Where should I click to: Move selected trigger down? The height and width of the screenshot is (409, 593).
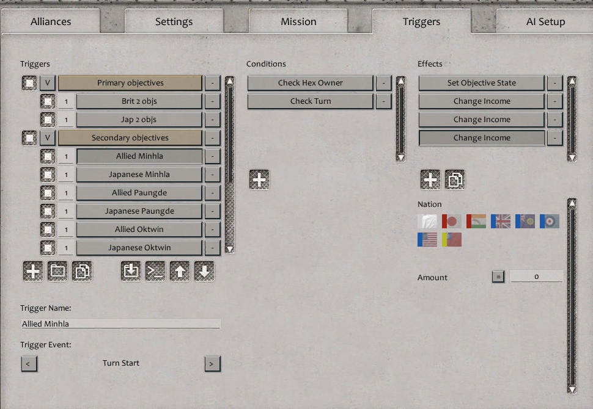(204, 271)
